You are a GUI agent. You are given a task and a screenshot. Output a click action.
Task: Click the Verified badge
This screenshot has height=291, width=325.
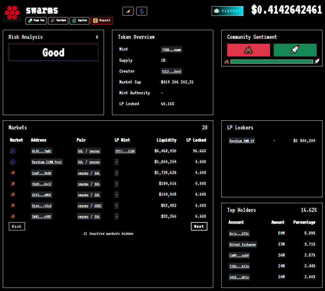click(58, 20)
